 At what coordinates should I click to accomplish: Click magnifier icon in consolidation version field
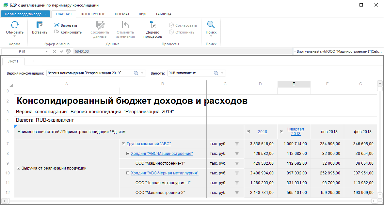pos(136,73)
